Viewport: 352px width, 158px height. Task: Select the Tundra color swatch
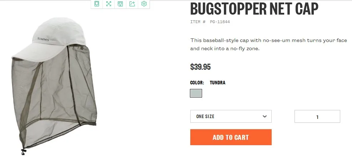[196, 93]
